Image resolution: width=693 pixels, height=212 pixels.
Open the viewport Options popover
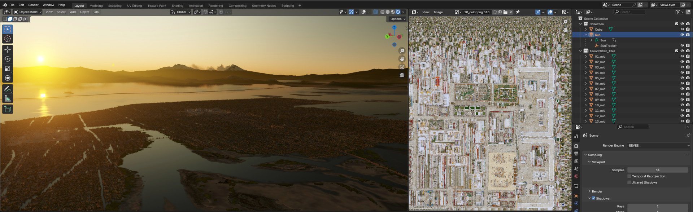pos(397,19)
